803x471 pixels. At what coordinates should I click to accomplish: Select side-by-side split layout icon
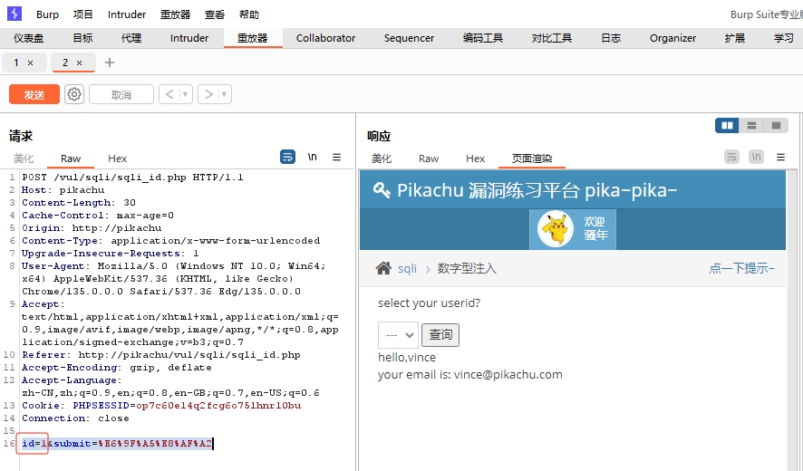coord(727,125)
